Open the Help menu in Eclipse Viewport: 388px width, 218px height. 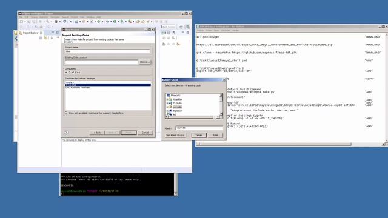click(98, 18)
